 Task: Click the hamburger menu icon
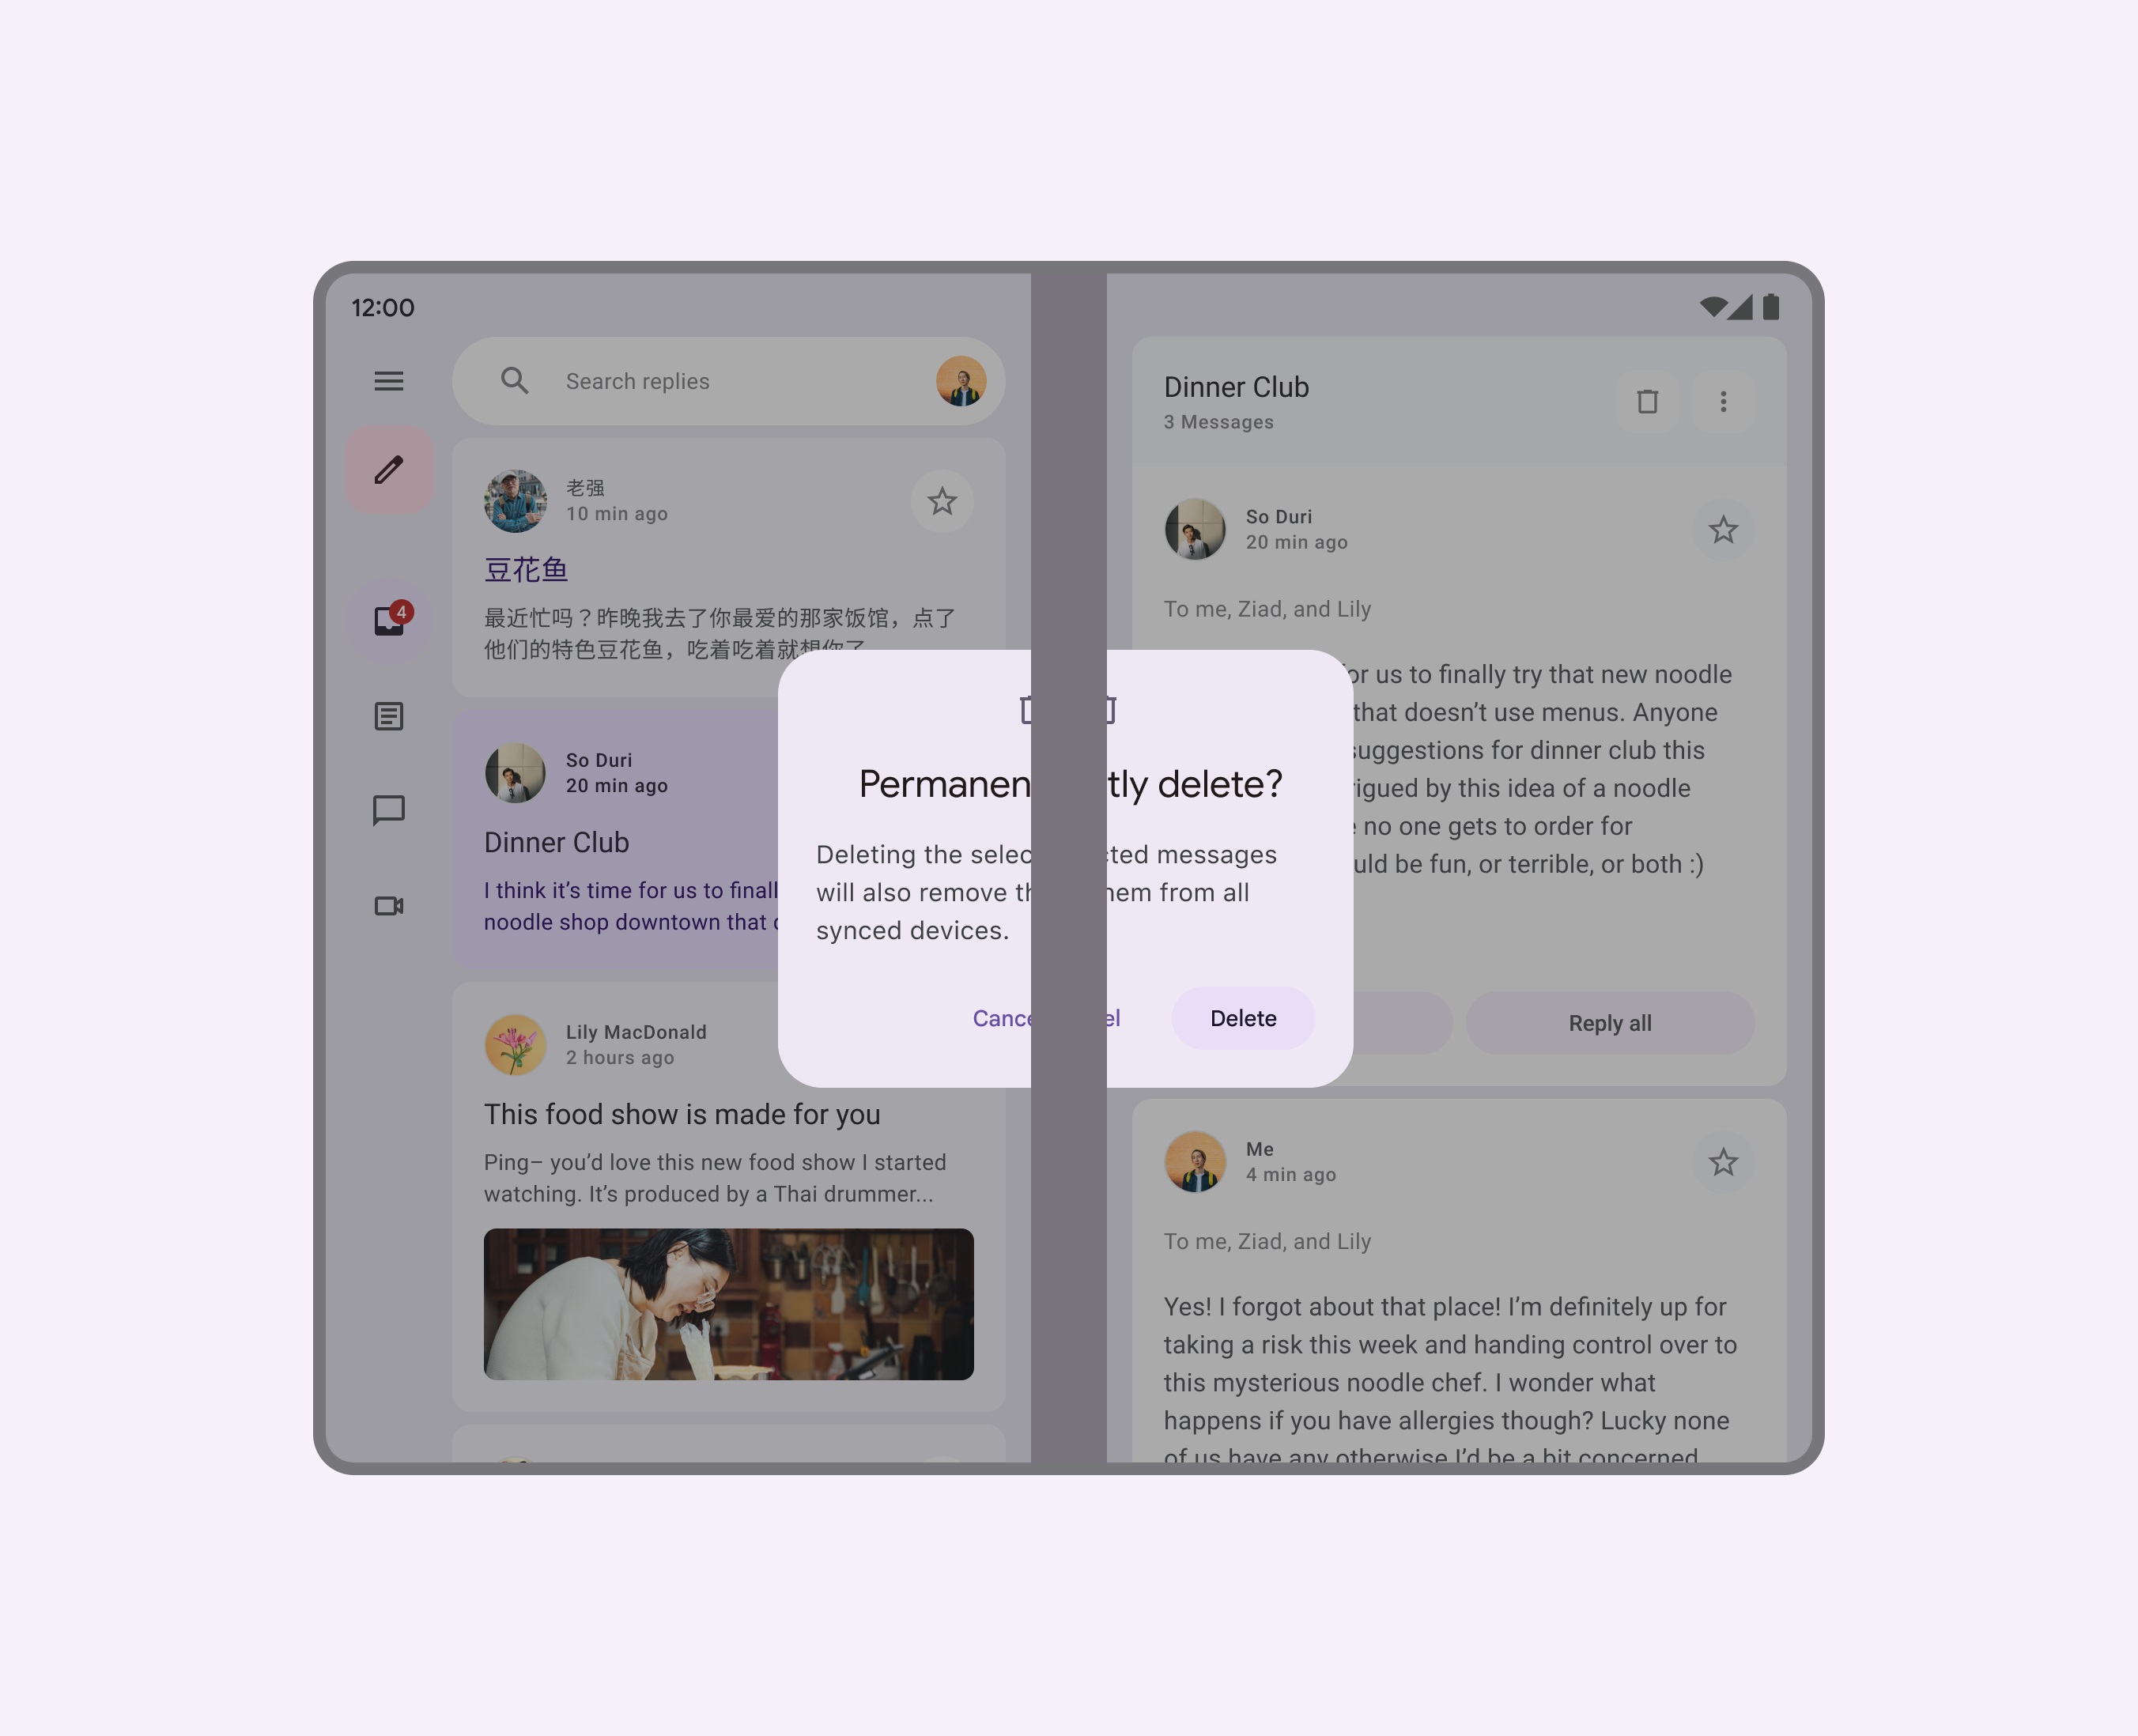(388, 381)
